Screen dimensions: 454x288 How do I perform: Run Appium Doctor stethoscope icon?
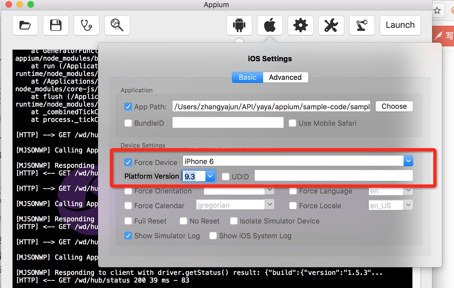point(87,25)
